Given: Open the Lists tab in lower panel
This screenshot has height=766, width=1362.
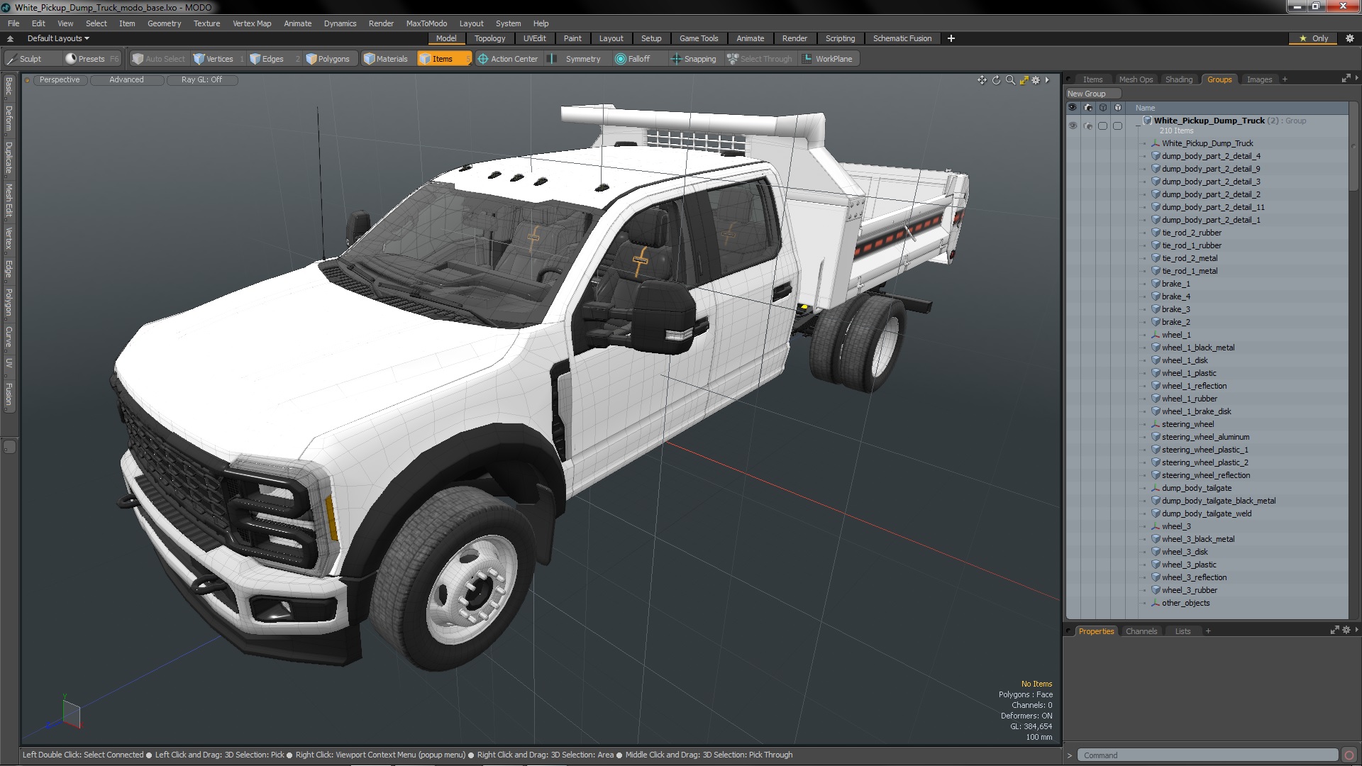Looking at the screenshot, I should [x=1183, y=631].
